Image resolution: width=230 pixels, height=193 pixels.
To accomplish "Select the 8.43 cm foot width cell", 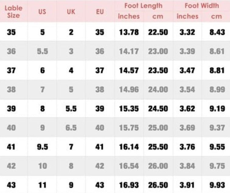I will click(216, 32).
